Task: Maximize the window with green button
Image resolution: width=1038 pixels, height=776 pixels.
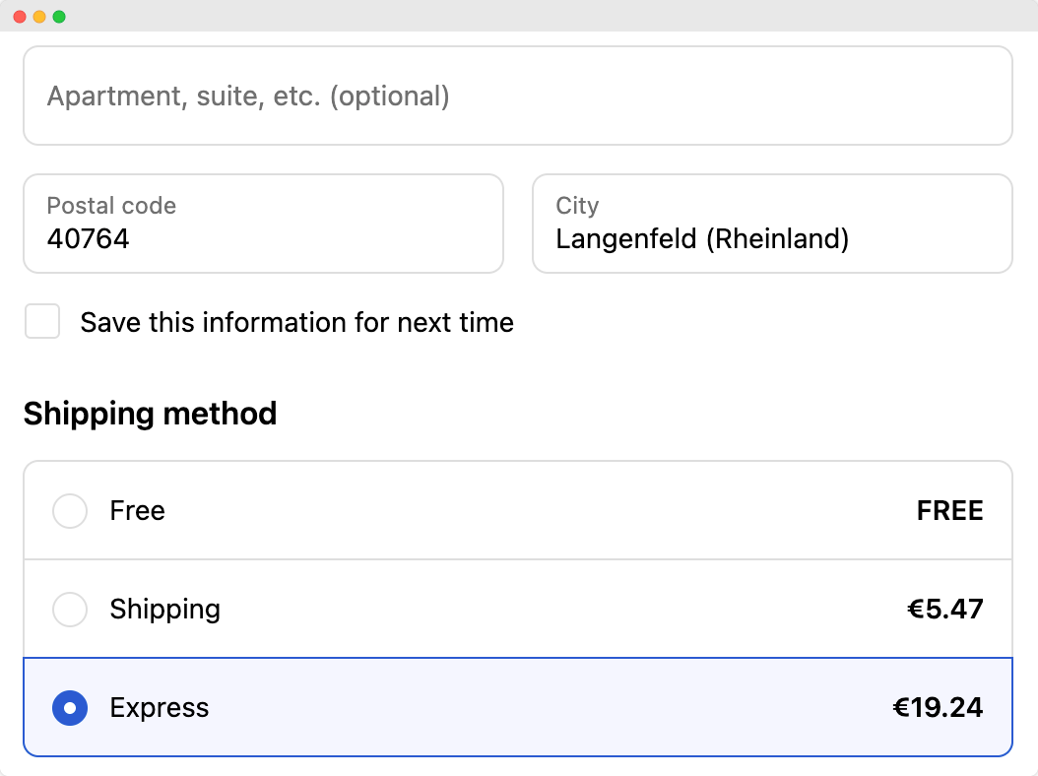Action: [59, 17]
